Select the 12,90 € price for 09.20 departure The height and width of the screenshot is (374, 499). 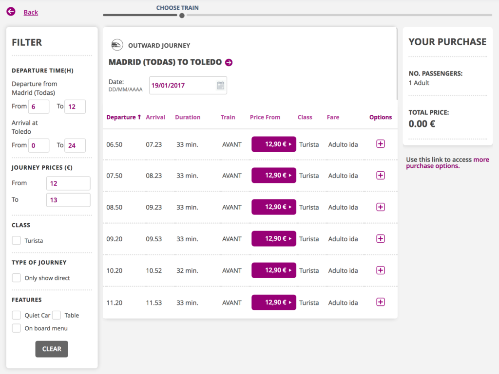tap(274, 238)
